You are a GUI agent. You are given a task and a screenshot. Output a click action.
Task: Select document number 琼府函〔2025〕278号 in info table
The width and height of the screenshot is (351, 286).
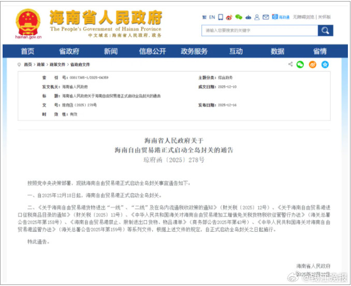click(79, 105)
